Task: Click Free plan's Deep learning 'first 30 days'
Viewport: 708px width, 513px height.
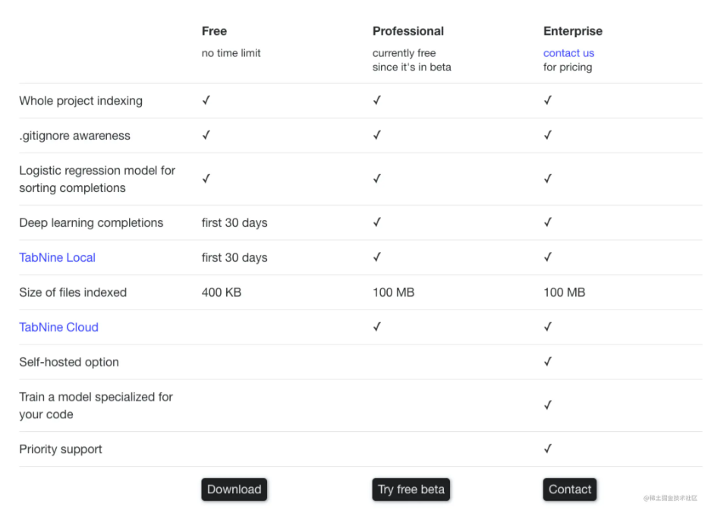Action: [x=234, y=222]
